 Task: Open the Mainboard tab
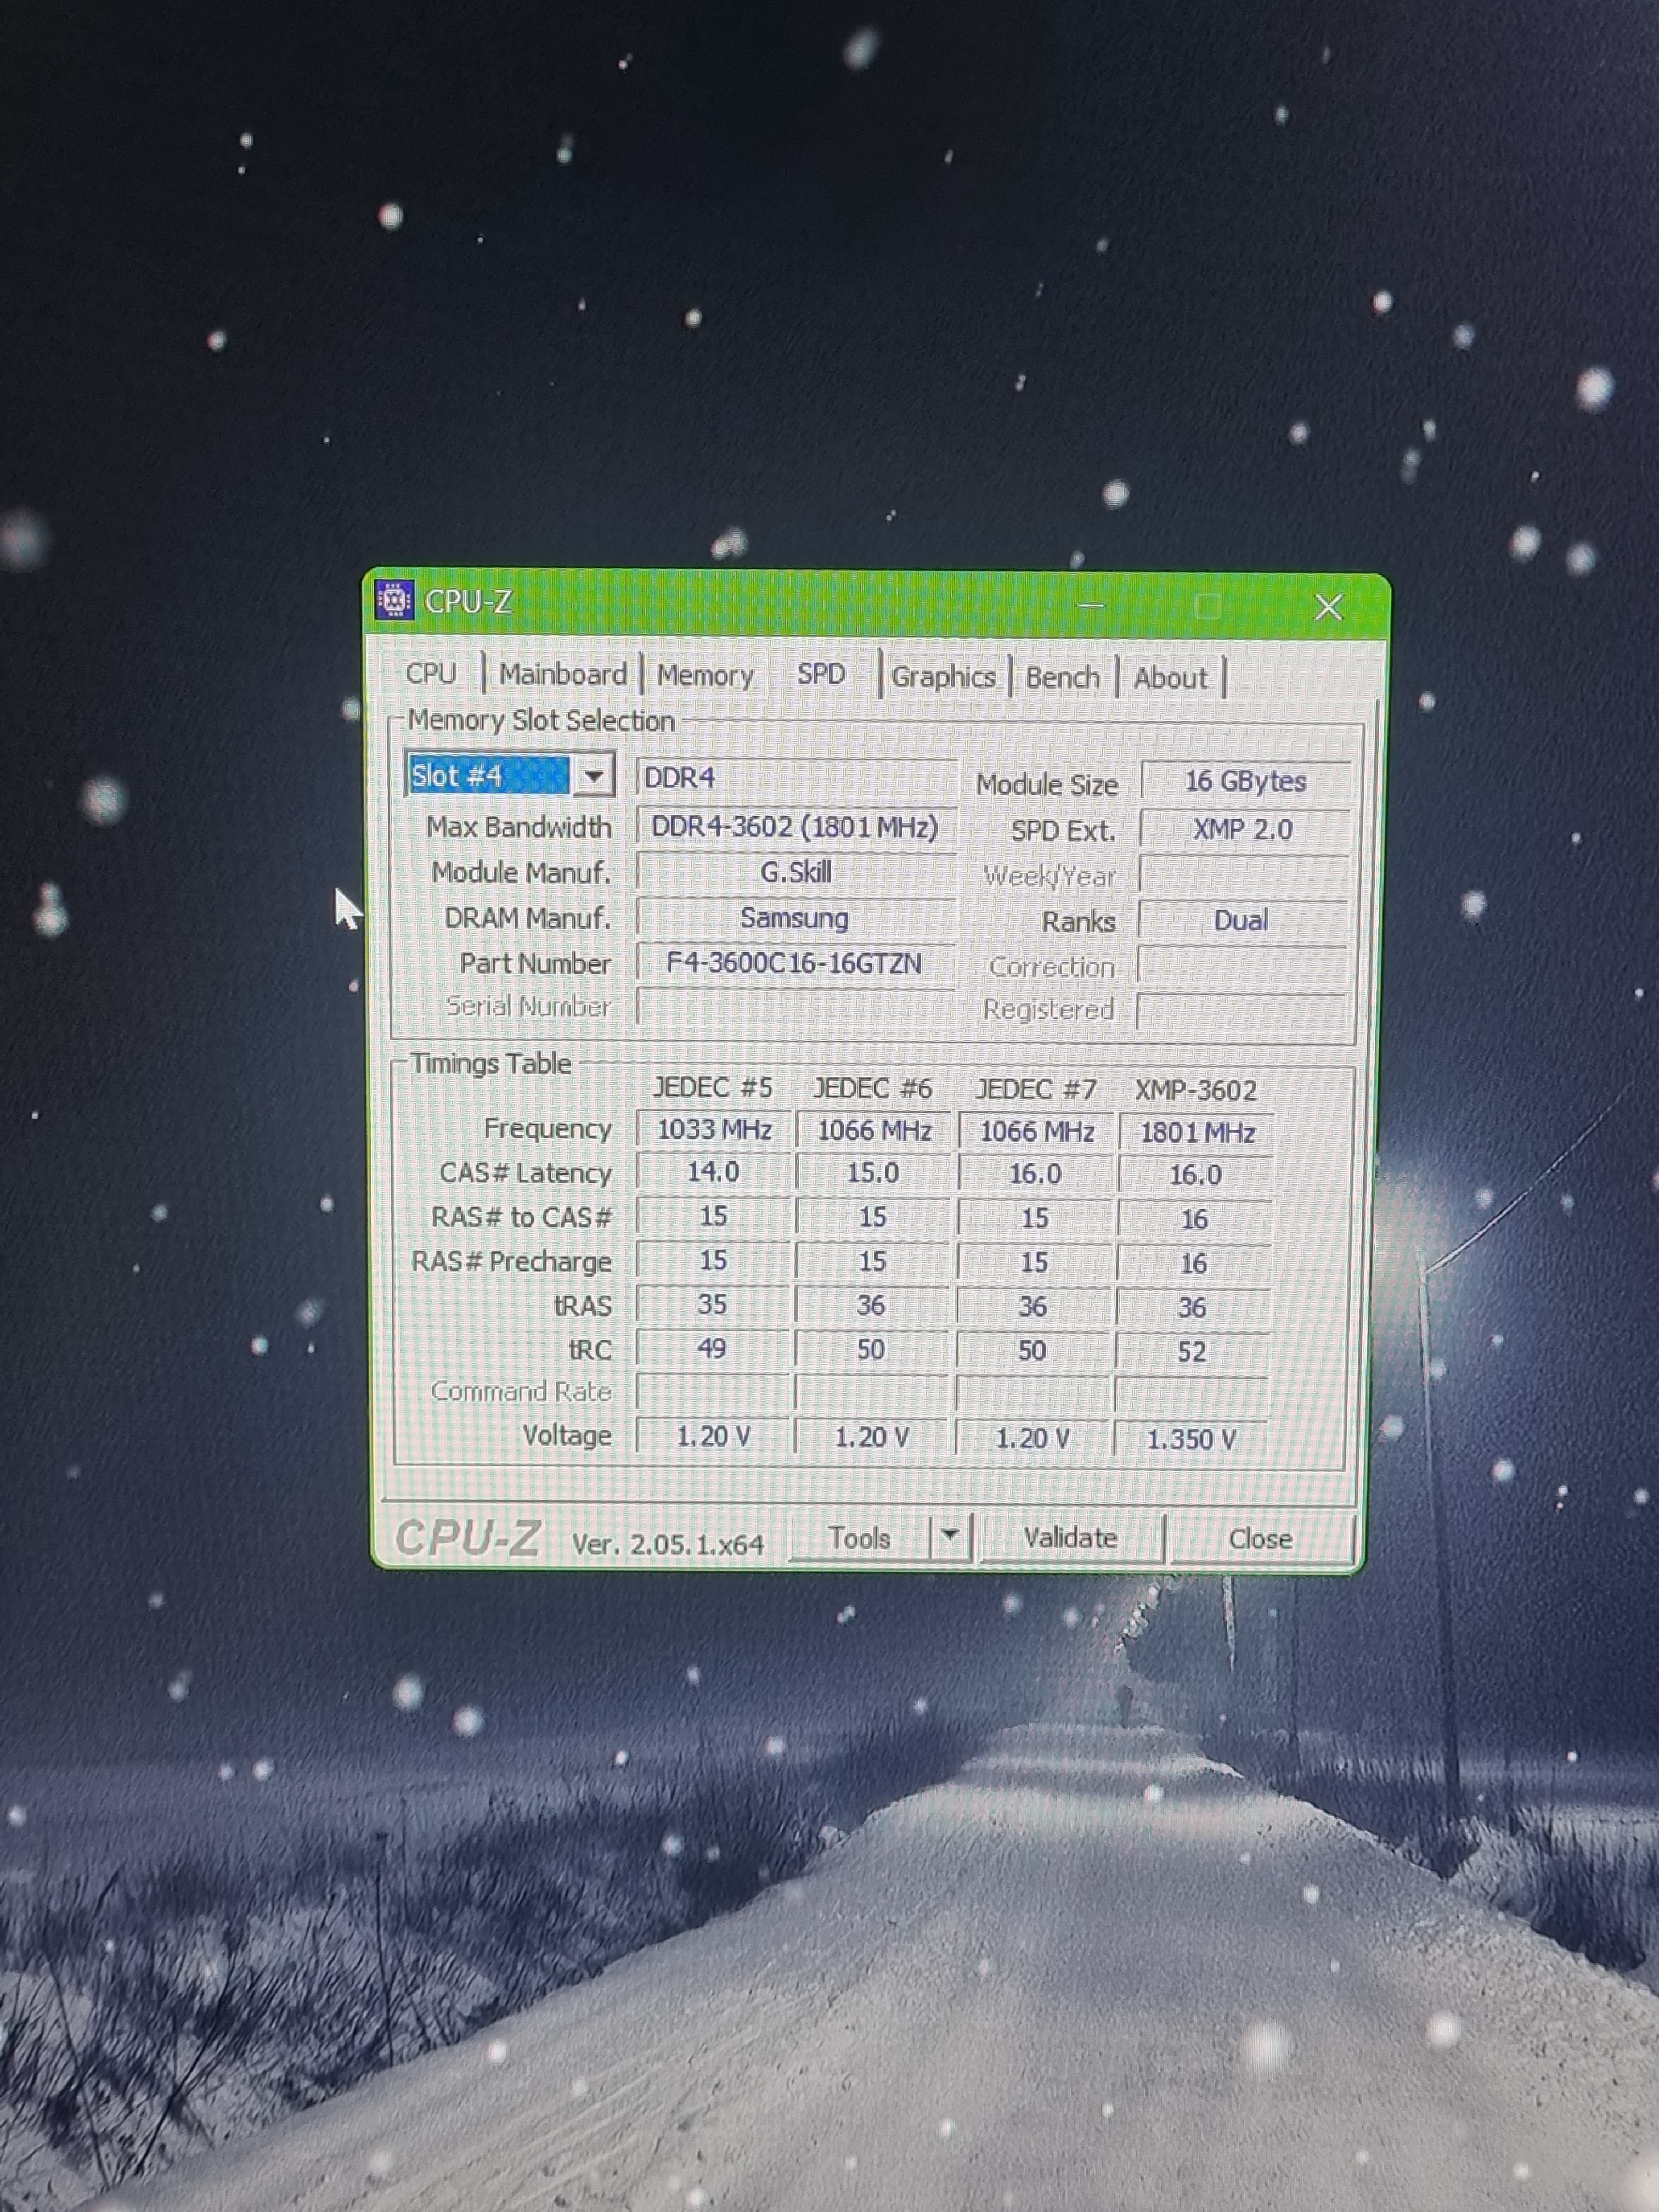pyautogui.click(x=562, y=674)
